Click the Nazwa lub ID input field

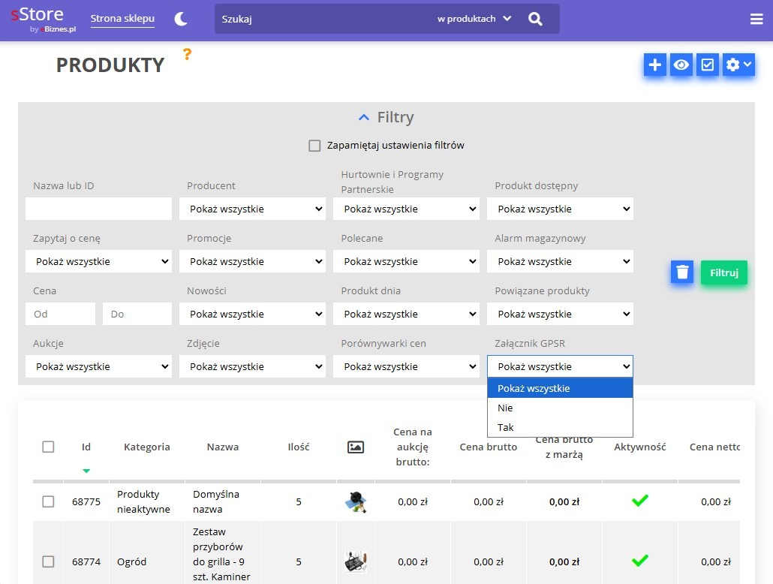pos(98,209)
